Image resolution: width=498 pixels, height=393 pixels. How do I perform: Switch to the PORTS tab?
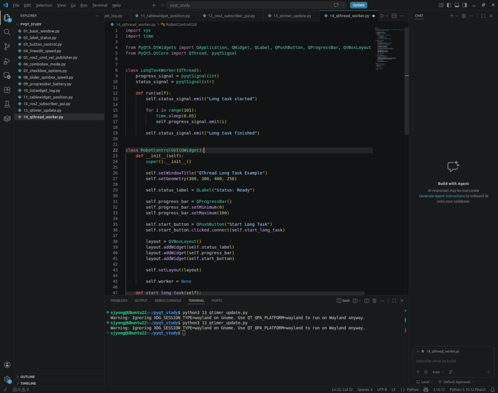pos(216,301)
